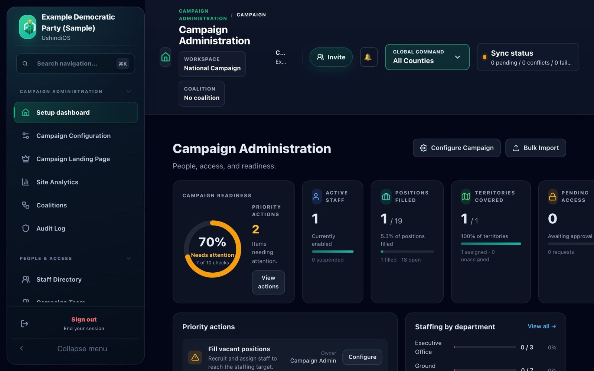This screenshot has height=371, width=594.
Task: Click the Territories Covered progress bar
Action: (491, 244)
